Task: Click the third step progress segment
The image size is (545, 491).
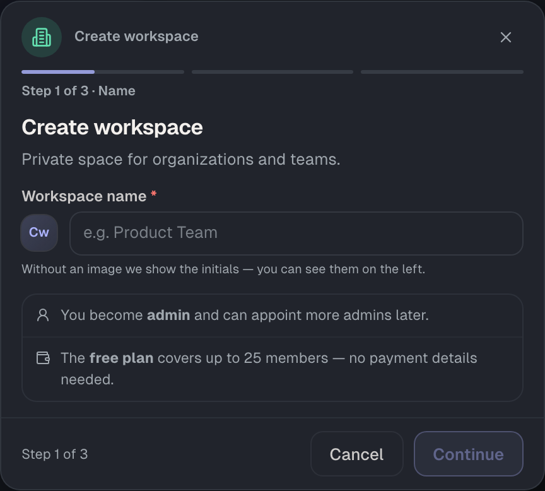Action: tap(442, 72)
